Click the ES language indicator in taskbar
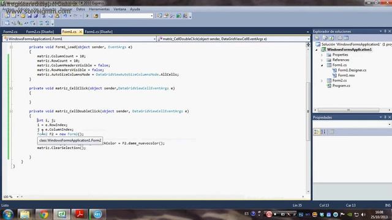This screenshot has width=392, height=220. 246,214
